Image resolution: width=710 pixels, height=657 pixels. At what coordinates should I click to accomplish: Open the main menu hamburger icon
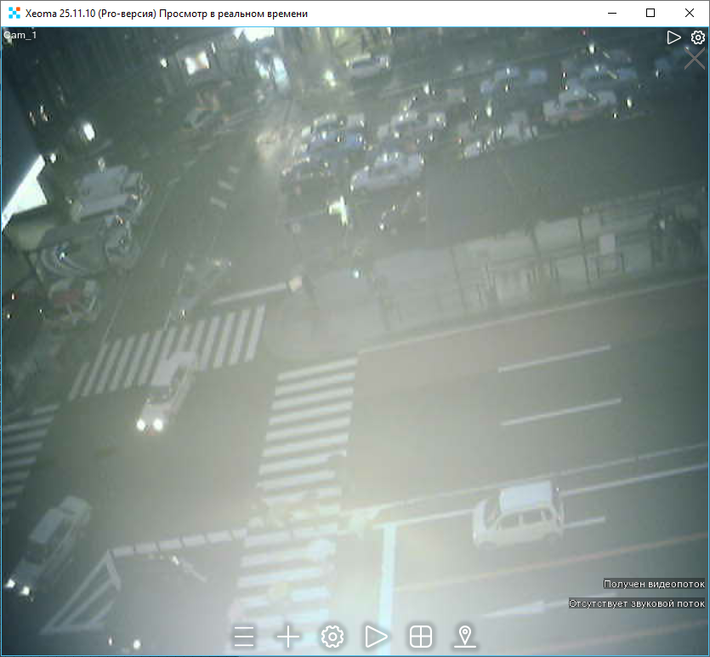click(x=245, y=636)
